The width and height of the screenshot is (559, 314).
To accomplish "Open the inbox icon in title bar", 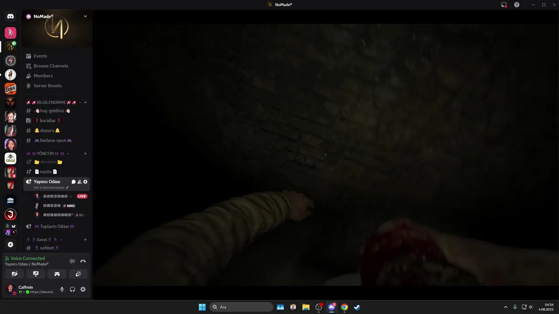I will coord(504,5).
